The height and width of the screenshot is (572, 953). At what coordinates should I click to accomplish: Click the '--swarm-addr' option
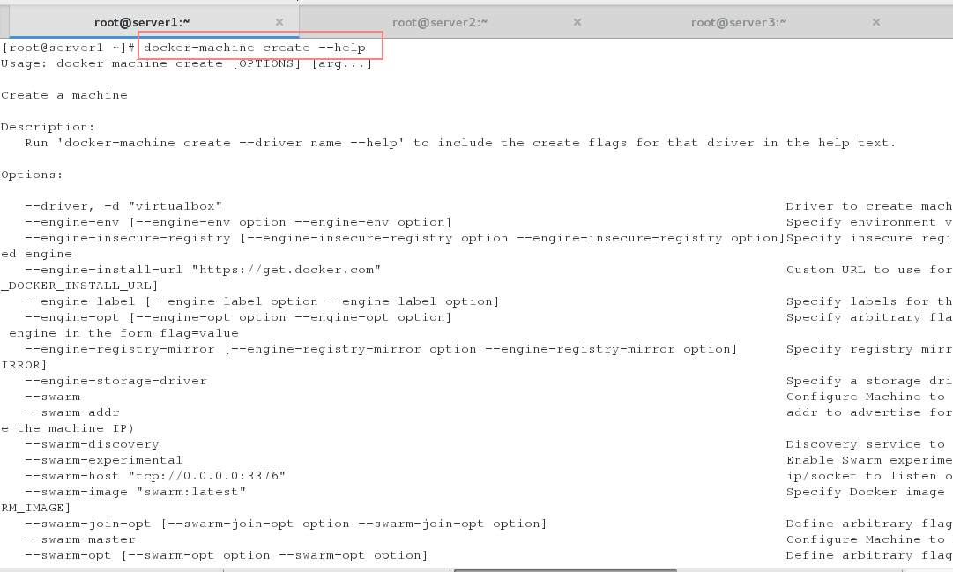pyautogui.click(x=72, y=412)
